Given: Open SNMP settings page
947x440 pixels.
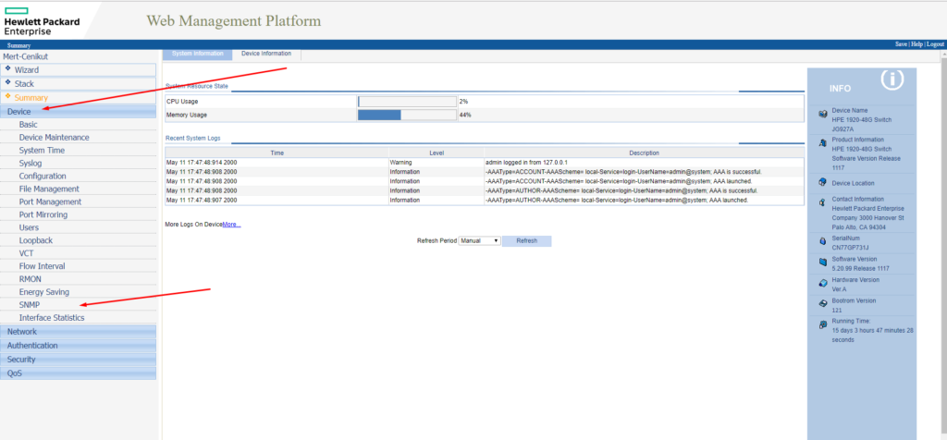Looking at the screenshot, I should click(29, 305).
